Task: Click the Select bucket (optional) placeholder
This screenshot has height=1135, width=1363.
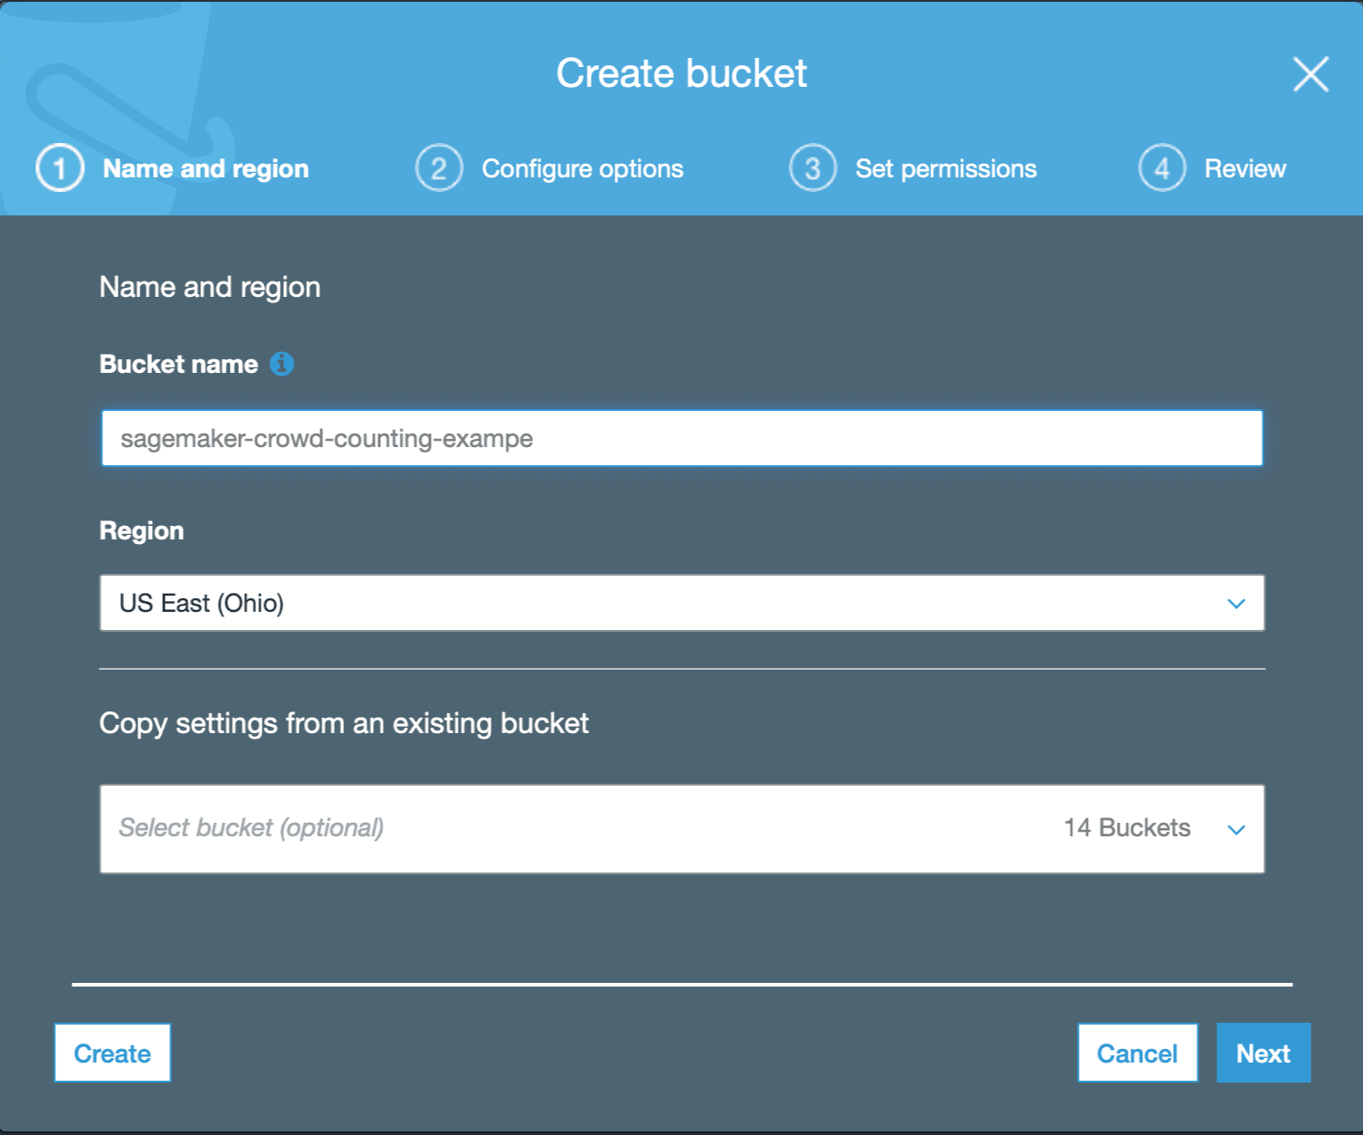Action: click(252, 828)
